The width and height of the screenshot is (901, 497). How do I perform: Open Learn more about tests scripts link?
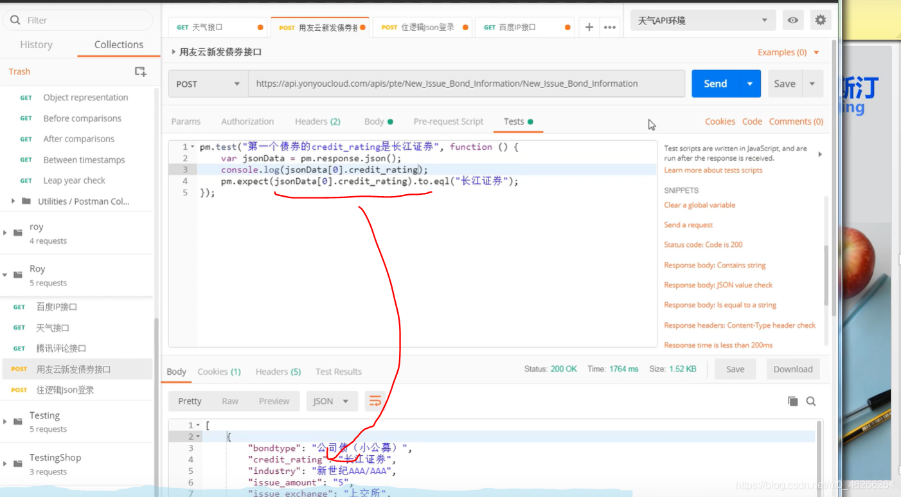[x=713, y=170]
